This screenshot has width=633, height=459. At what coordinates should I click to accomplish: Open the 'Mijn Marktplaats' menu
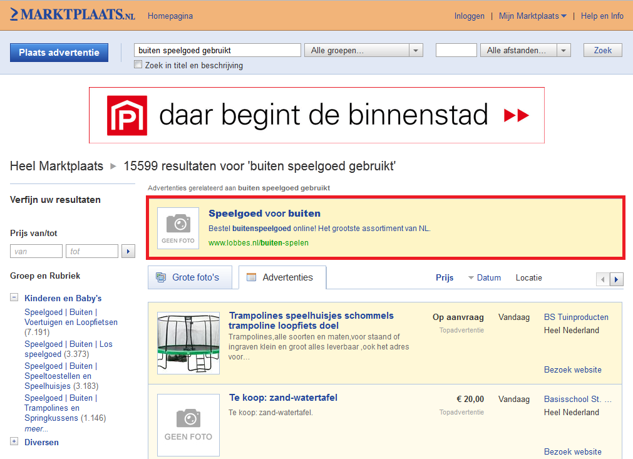pos(532,16)
